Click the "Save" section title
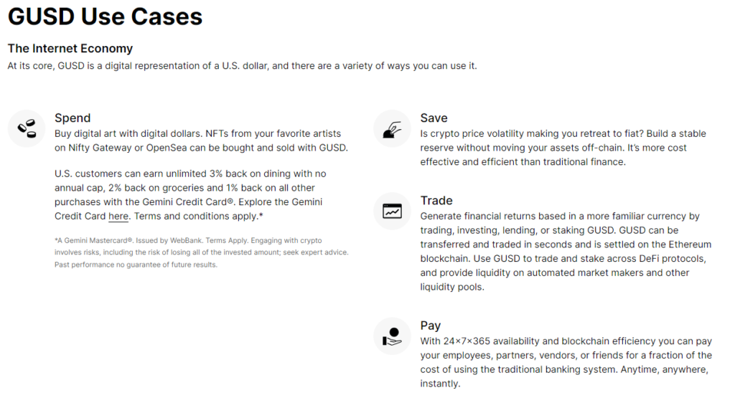This screenshot has width=735, height=398. tap(434, 118)
